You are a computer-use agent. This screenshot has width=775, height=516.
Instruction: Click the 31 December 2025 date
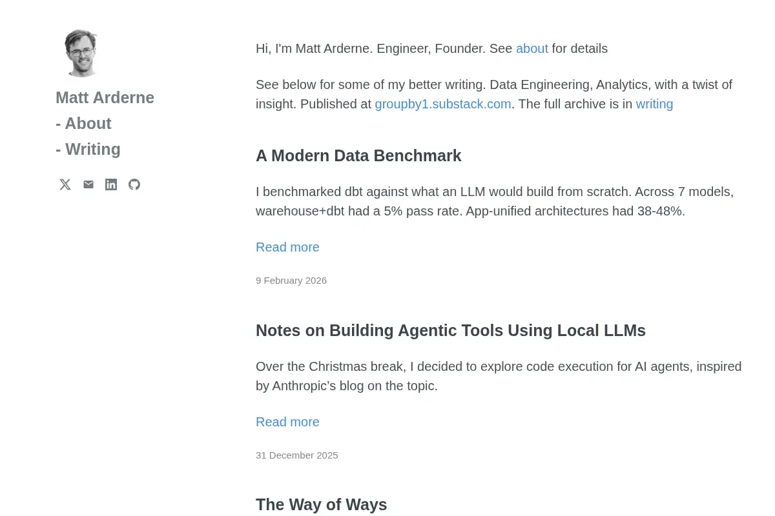coord(297,455)
